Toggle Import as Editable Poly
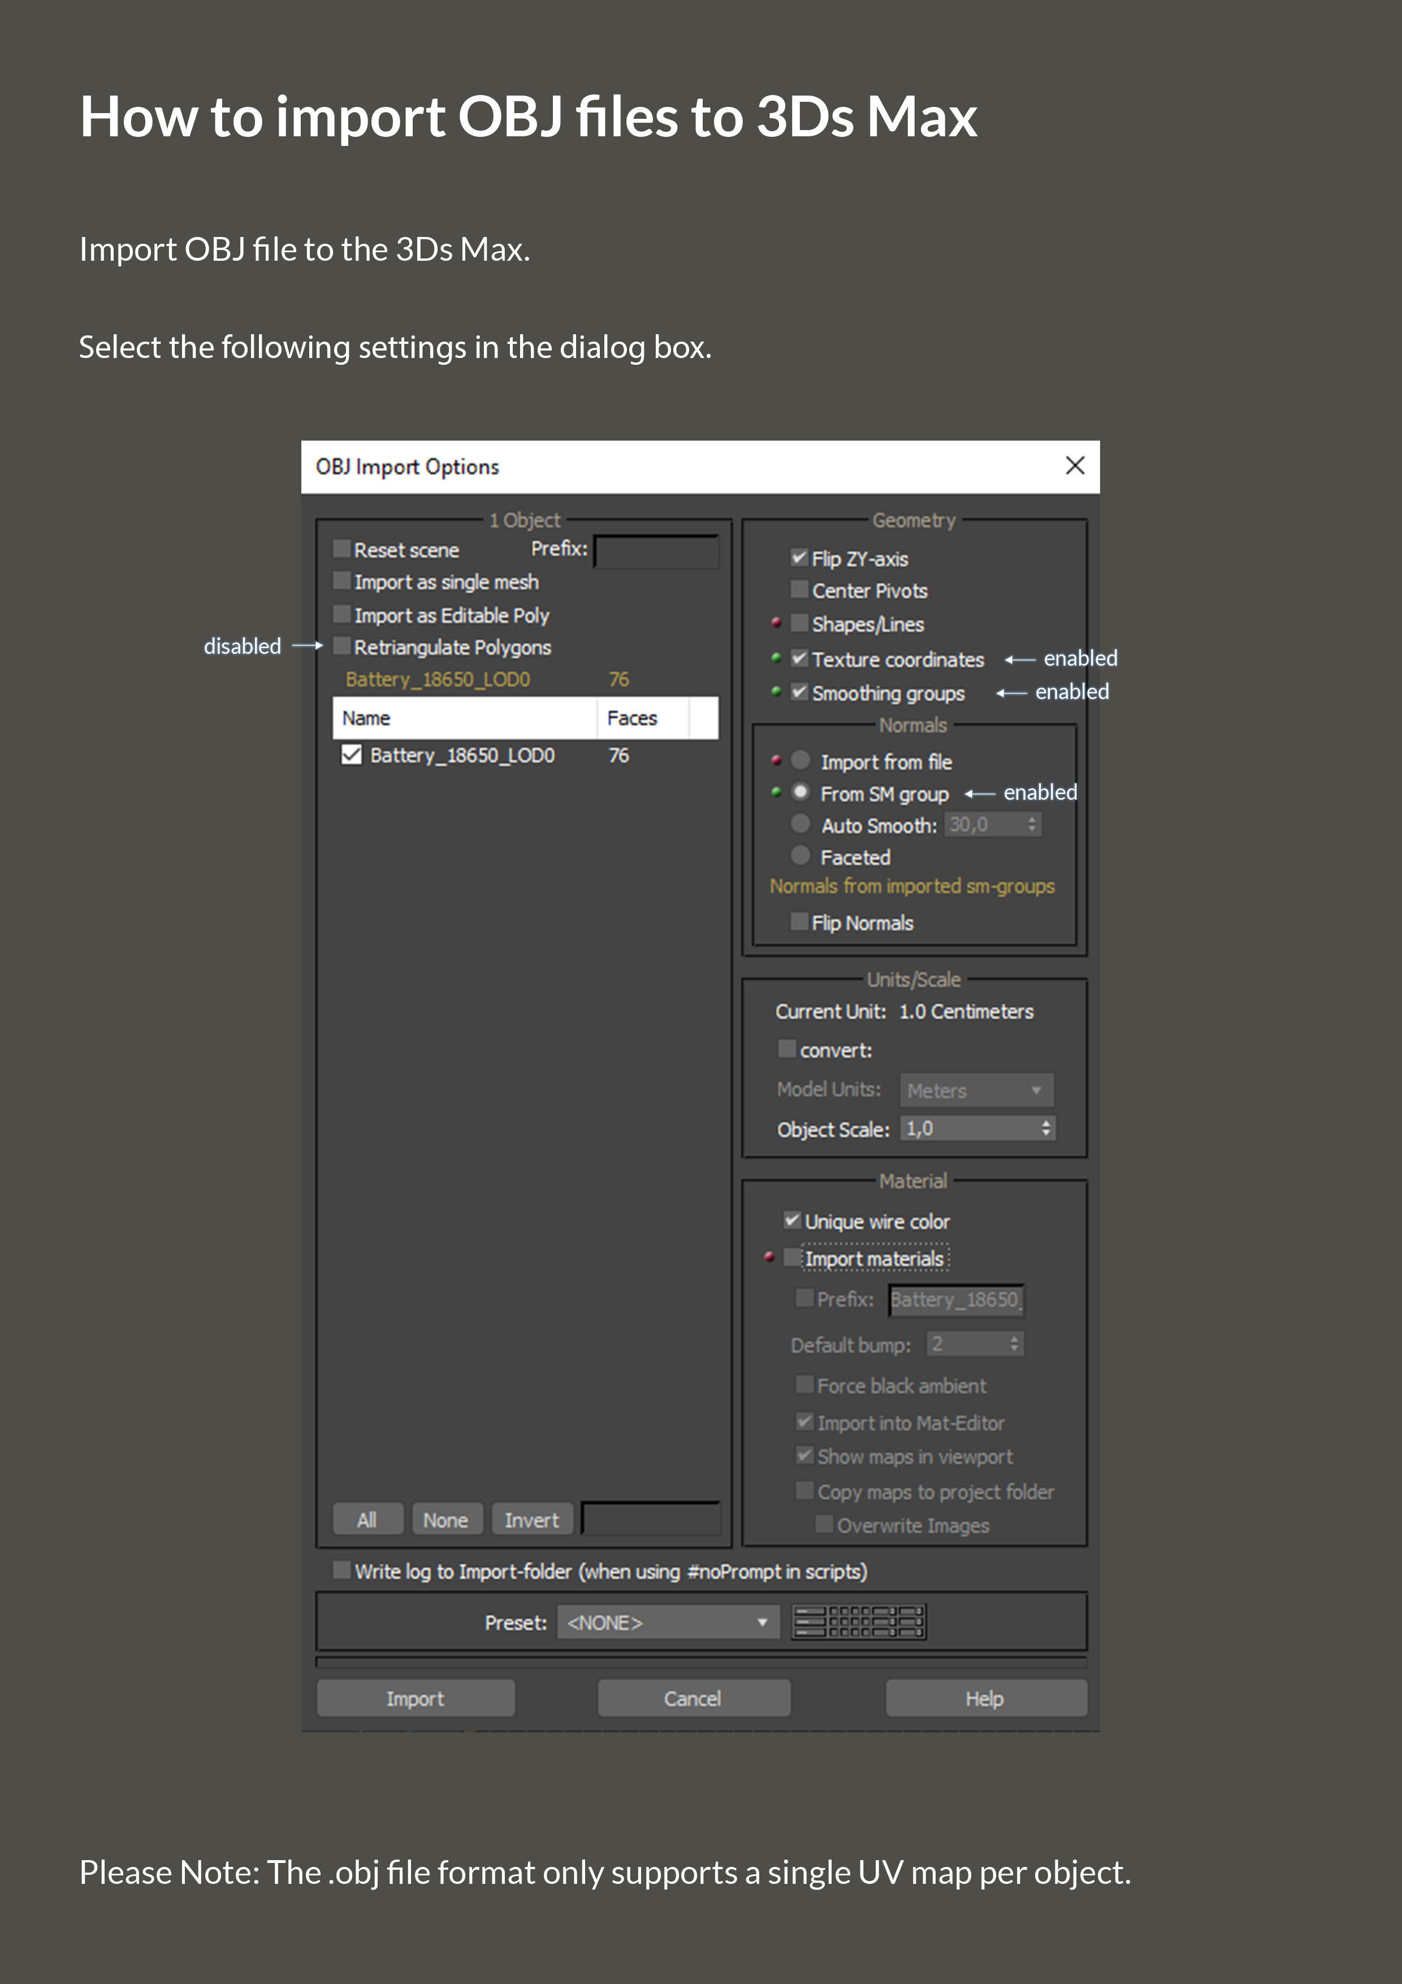 pos(342,614)
